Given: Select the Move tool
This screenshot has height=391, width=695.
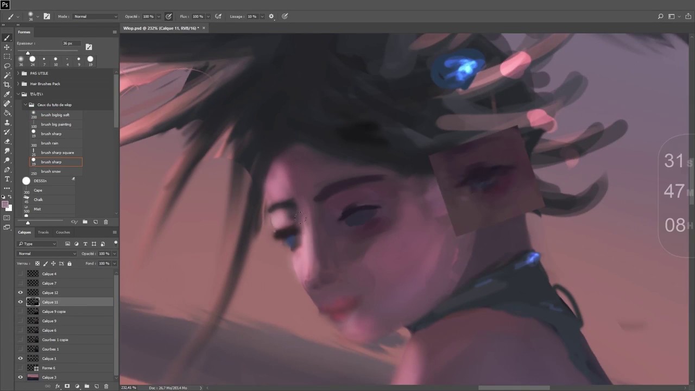Looking at the screenshot, I should [7, 47].
